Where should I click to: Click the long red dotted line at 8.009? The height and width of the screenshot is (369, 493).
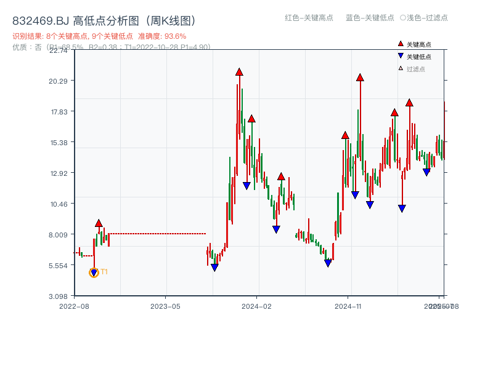(x=158, y=234)
